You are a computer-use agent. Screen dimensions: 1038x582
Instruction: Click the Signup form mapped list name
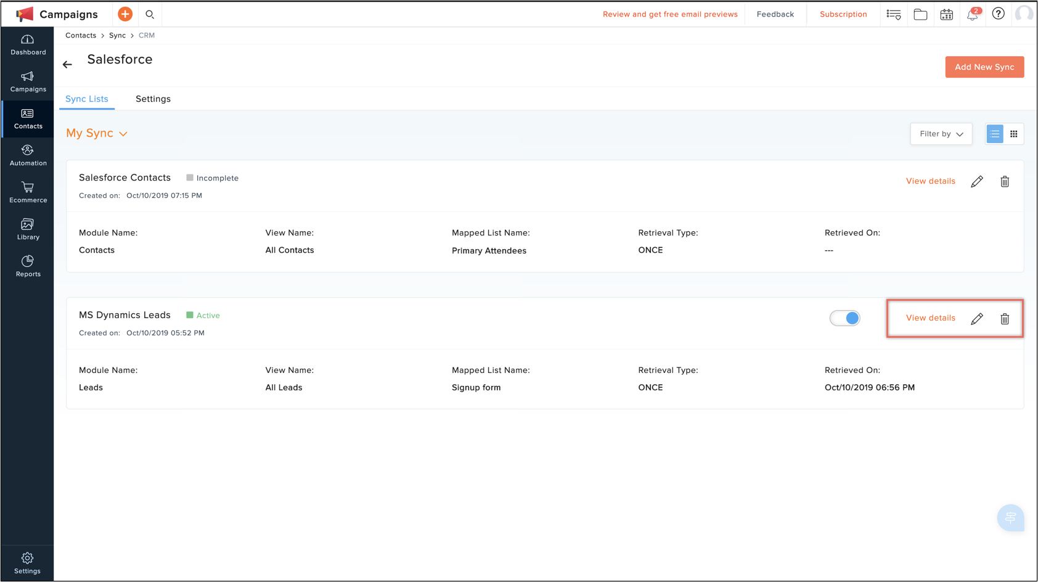476,388
